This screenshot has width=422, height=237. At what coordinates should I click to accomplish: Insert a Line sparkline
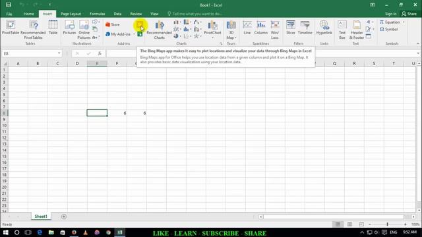(247, 28)
